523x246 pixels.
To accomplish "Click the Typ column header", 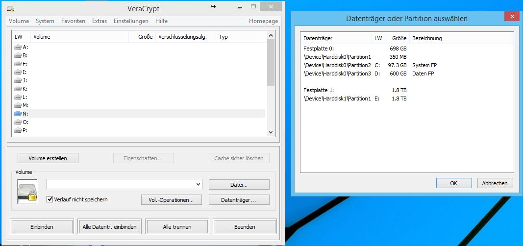I will [x=241, y=37].
